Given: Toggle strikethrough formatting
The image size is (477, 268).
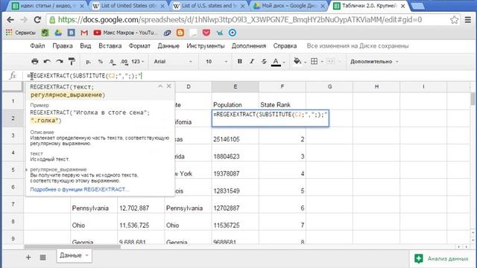Looking at the screenshot, I should pyautogui.click(x=264, y=61).
